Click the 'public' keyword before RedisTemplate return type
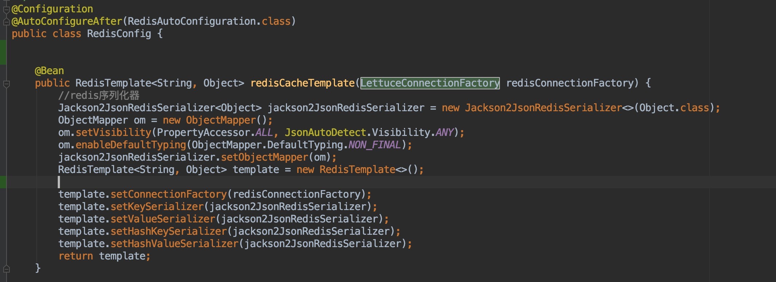 pyautogui.click(x=52, y=83)
